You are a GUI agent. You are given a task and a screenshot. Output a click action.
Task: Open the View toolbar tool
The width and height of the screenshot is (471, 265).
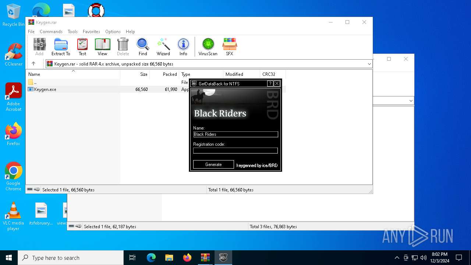click(102, 46)
